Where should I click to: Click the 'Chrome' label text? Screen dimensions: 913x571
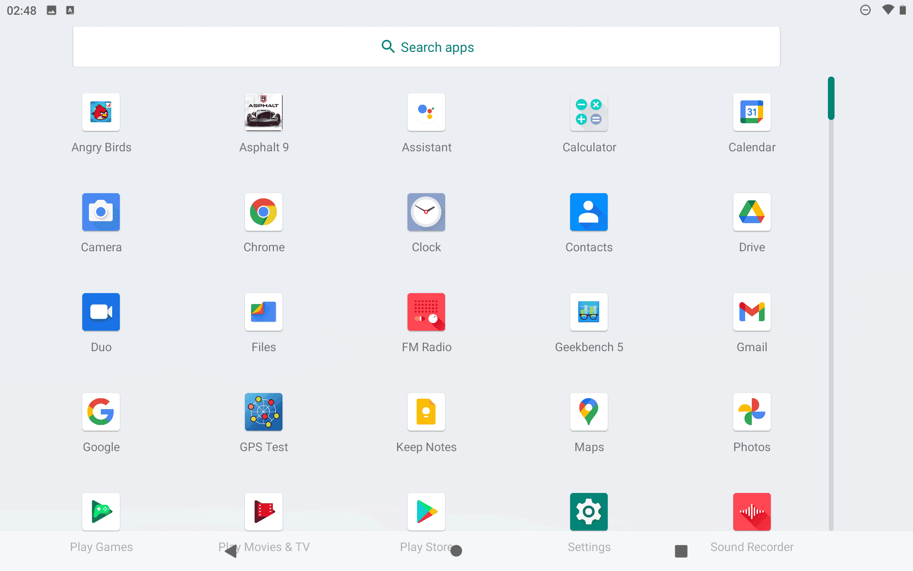tap(264, 247)
